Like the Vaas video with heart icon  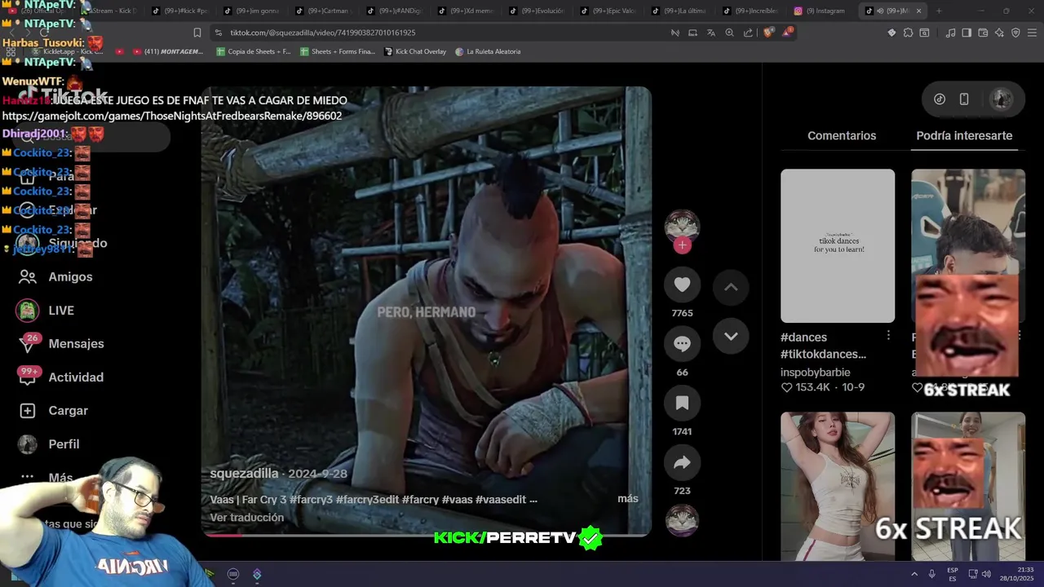click(x=682, y=285)
